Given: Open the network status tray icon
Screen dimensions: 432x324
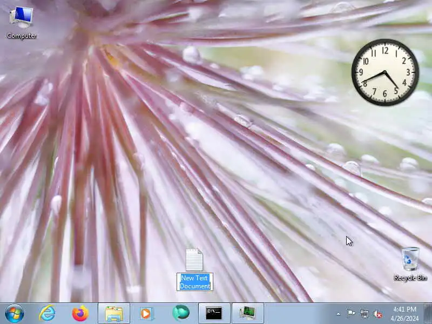Looking at the screenshot, I should pos(364,314).
